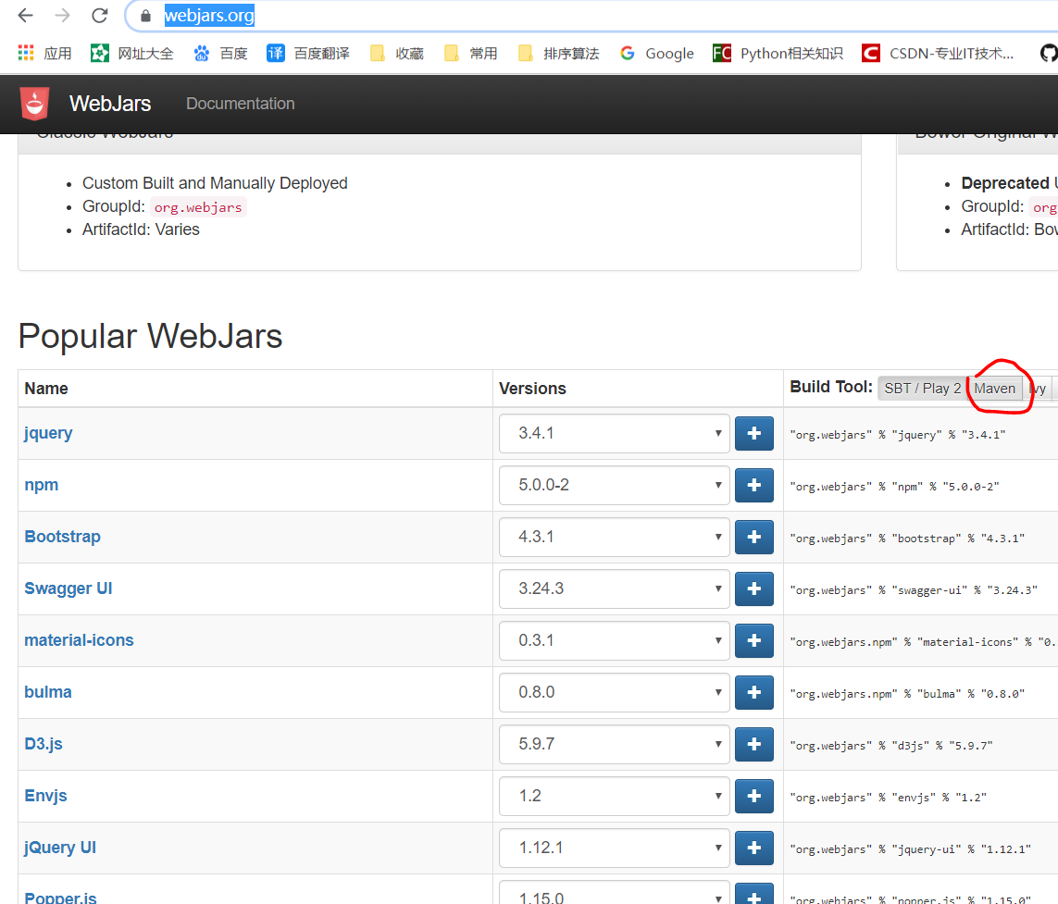The height and width of the screenshot is (904, 1058).
Task: Click the d3js SBT dependency snippet
Action: point(891,746)
